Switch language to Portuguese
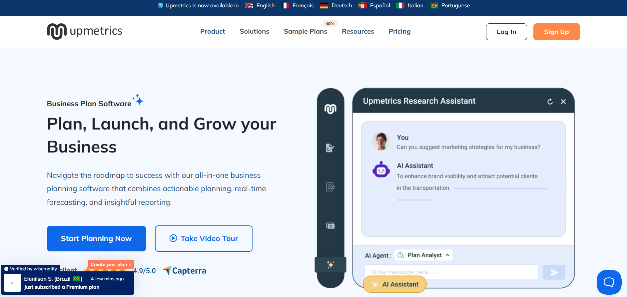Image resolution: width=627 pixels, height=297 pixels. 455,6
